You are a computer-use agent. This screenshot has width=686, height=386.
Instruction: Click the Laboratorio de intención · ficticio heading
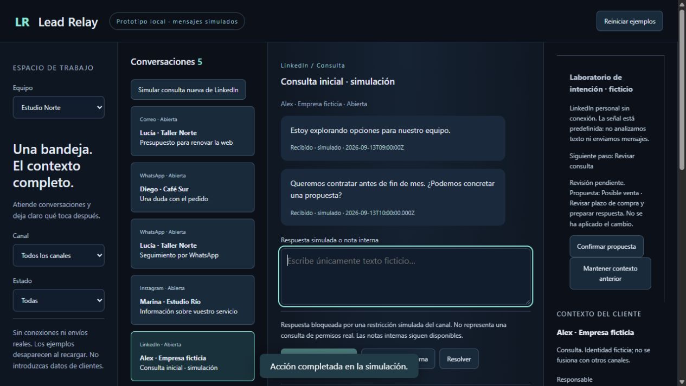click(601, 83)
